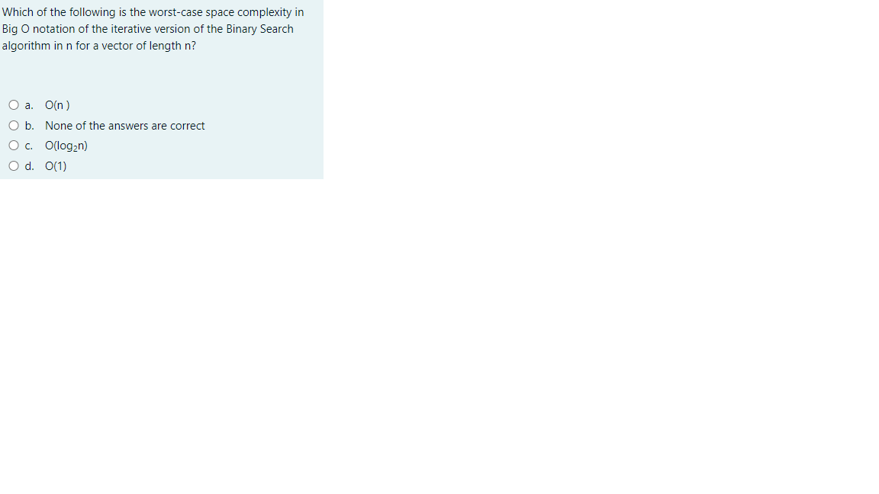879x494 pixels.
Task: Click the word 'worst-case' in the question
Action: coord(175,12)
